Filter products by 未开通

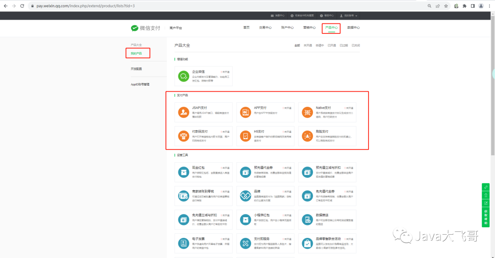(x=308, y=45)
